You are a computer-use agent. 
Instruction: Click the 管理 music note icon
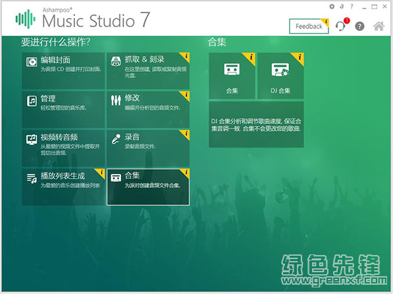[x=32, y=101]
